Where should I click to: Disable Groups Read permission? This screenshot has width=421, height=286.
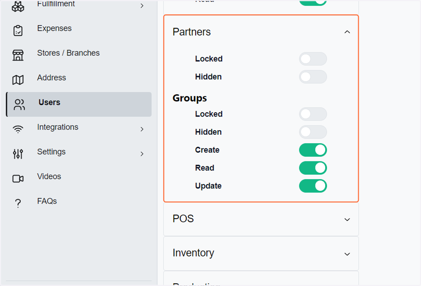pos(313,168)
